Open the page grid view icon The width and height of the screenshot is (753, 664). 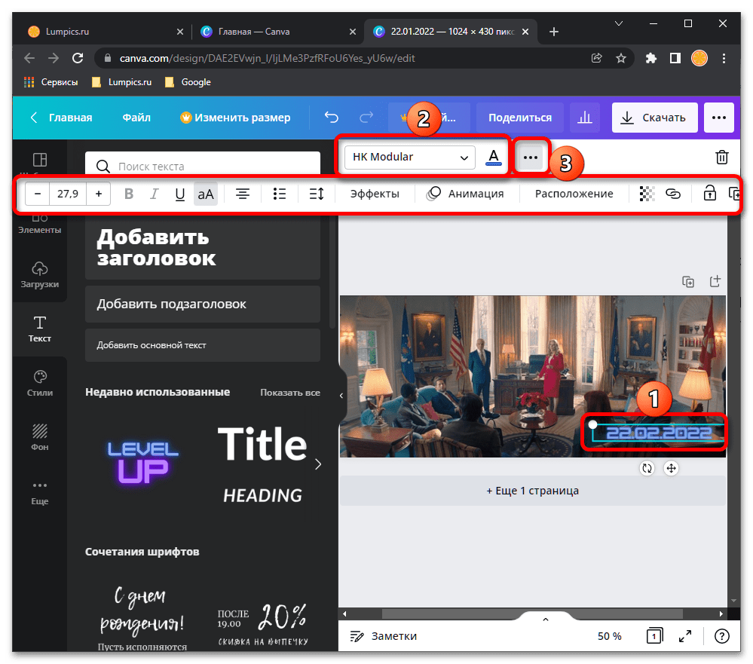[x=654, y=636]
